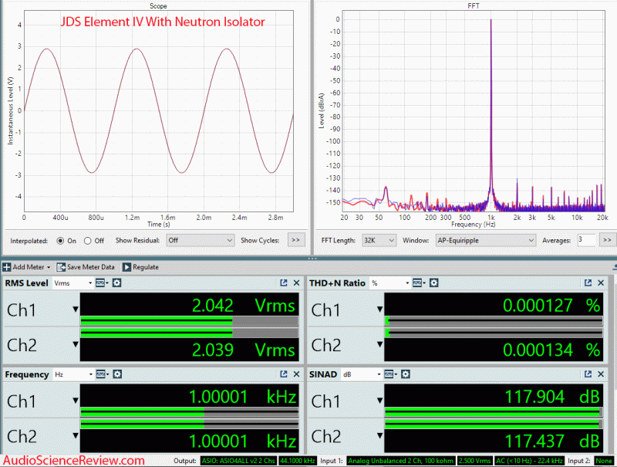Click RMS Level Ch1 level bar

point(189,321)
